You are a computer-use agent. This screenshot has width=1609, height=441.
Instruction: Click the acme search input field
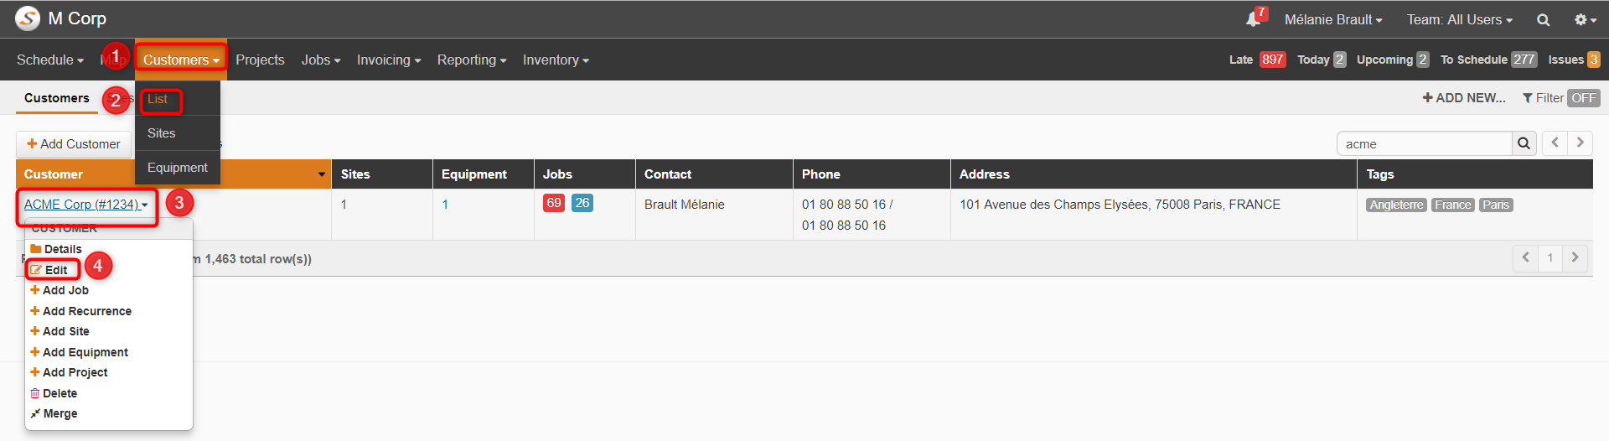1425,143
